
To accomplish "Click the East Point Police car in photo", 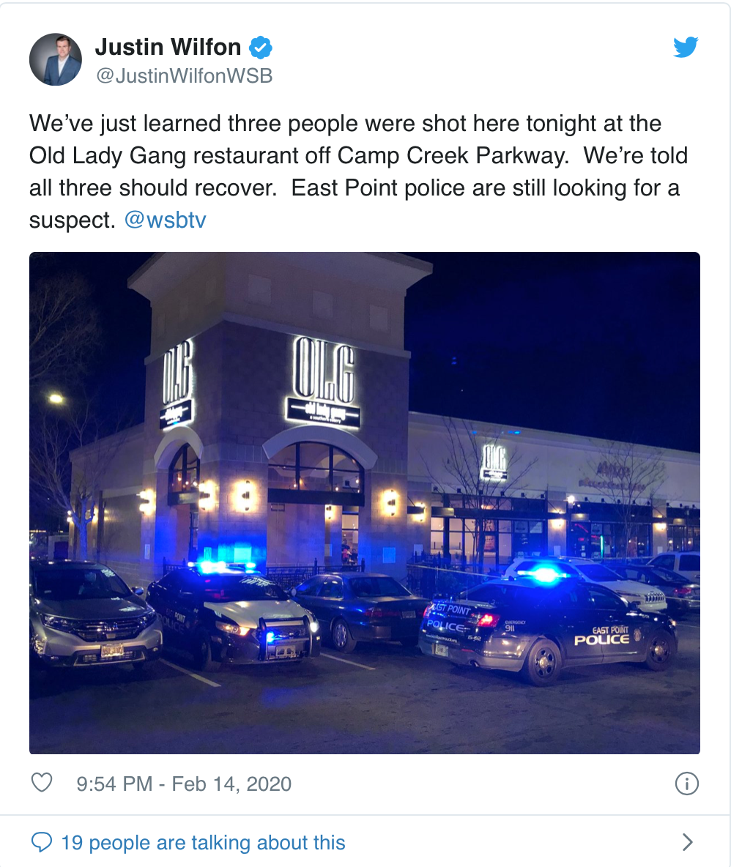I will (547, 626).
